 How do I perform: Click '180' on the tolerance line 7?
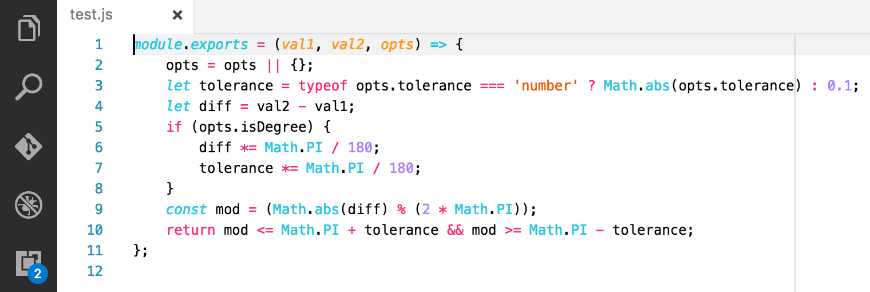(x=402, y=168)
